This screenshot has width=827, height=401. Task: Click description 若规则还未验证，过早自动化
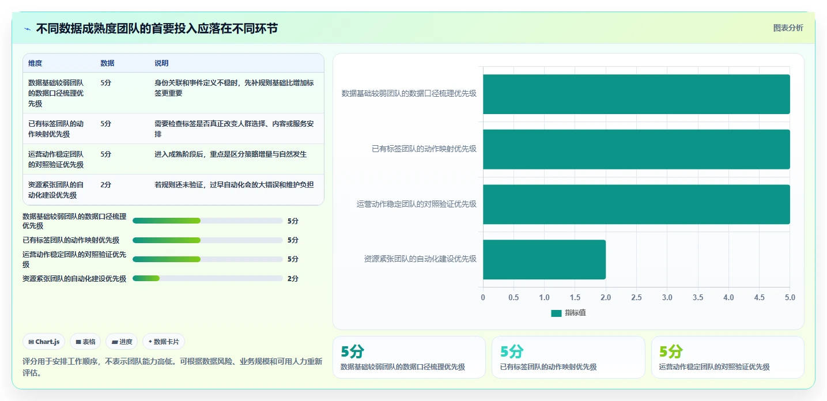tap(234, 185)
